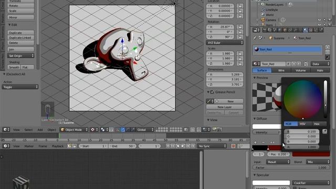The image size is (336, 189).
Task: Open the Render properties tab icon
Action: (x=265, y=30)
